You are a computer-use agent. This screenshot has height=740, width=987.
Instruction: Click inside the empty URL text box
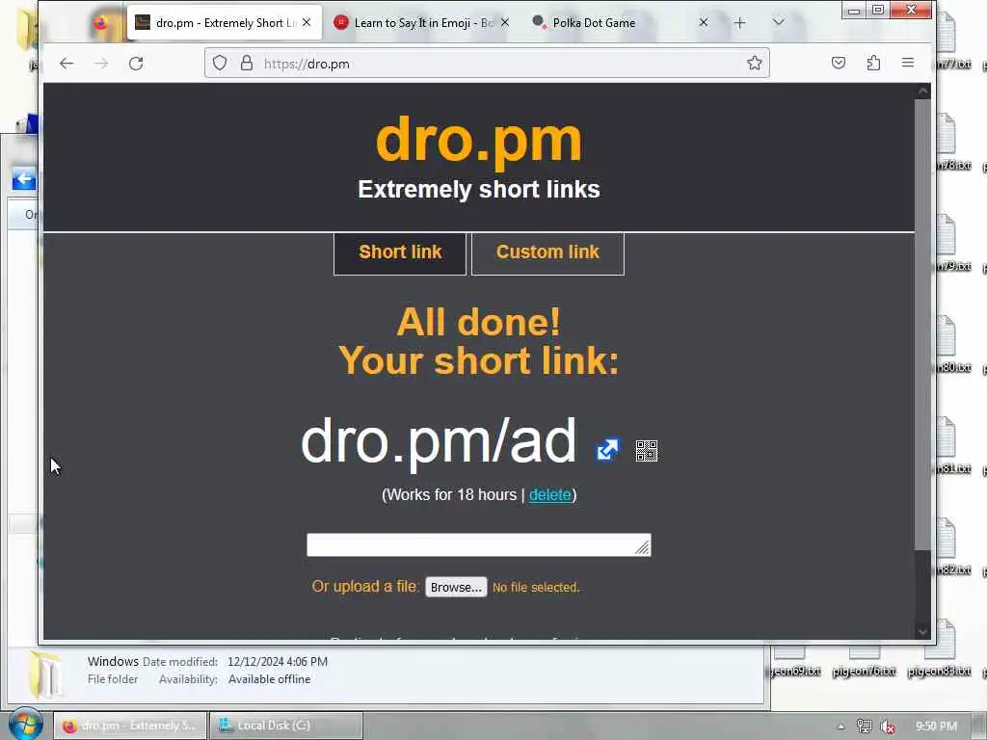tap(478, 545)
